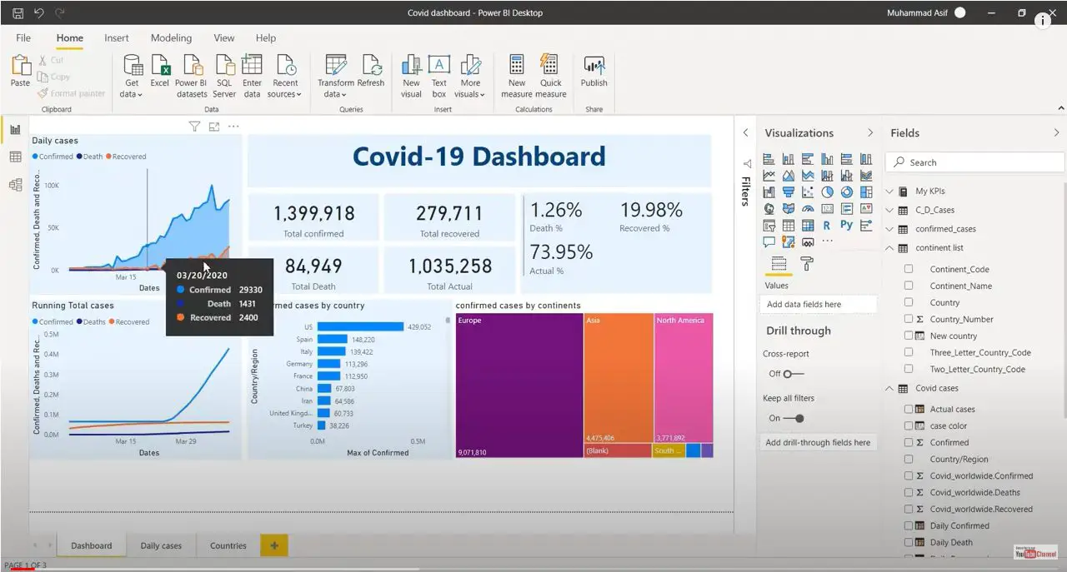Insert a Text box from ribbon
Image resolution: width=1067 pixels, height=572 pixels.
point(439,77)
